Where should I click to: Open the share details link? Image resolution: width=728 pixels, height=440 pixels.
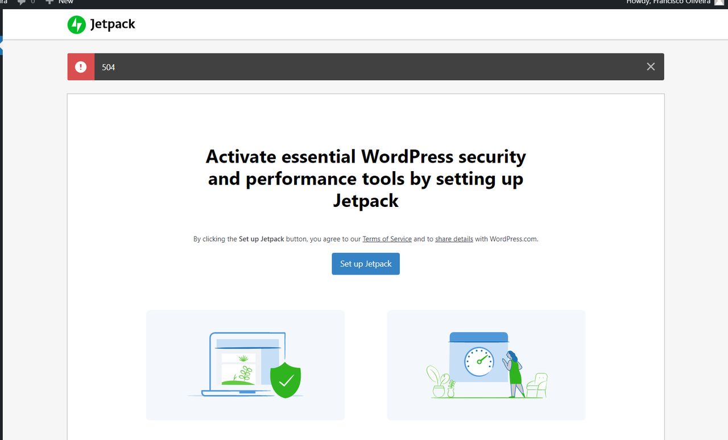[x=454, y=239]
